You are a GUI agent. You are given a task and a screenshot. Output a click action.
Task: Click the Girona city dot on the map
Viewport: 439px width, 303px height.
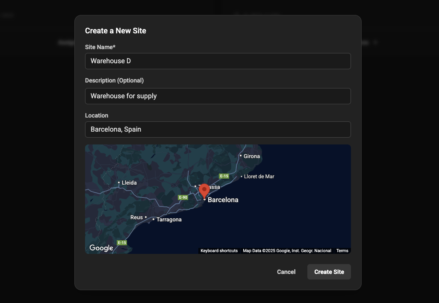coord(240,156)
